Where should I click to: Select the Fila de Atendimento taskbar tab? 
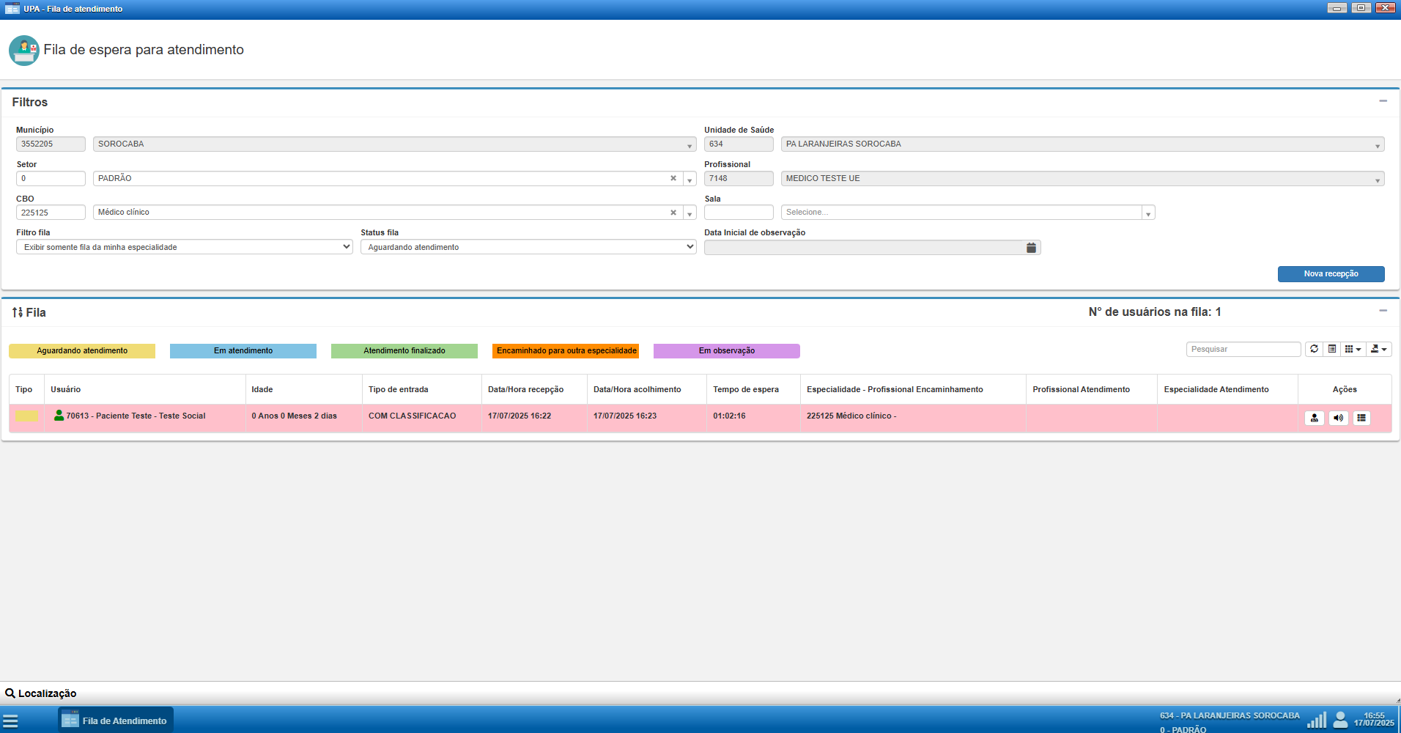pyautogui.click(x=116, y=721)
